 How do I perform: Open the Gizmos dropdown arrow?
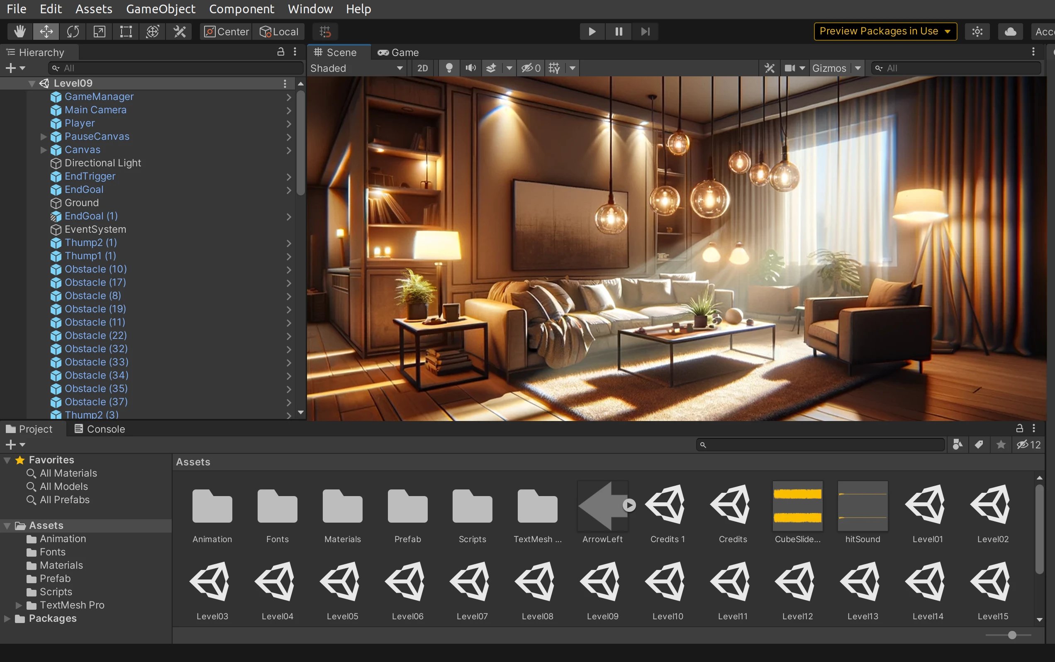[858, 68]
